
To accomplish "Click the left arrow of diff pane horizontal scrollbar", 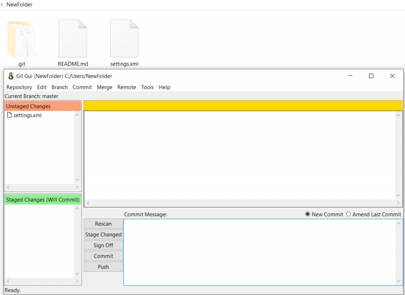I will pyautogui.click(x=88, y=203).
